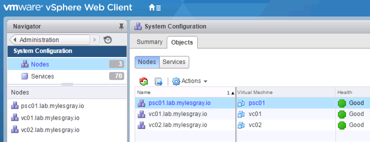This screenshot has width=370, height=142.
Task: Select vc02.lab.mylesgray.io in Navigator nodes list
Action: click(50, 130)
